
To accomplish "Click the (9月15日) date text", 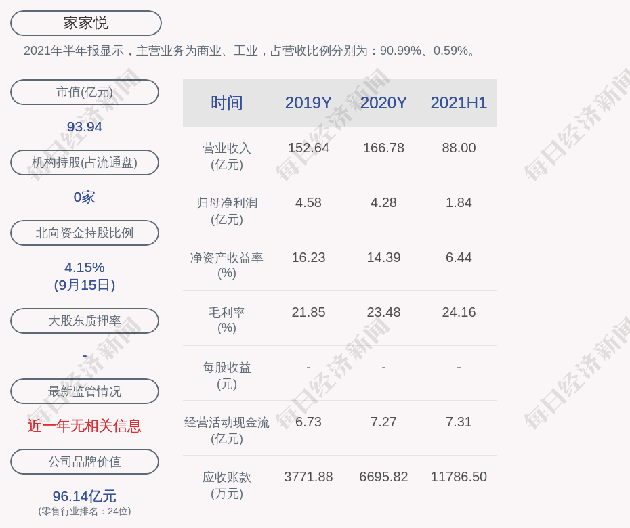I will click(x=85, y=285).
